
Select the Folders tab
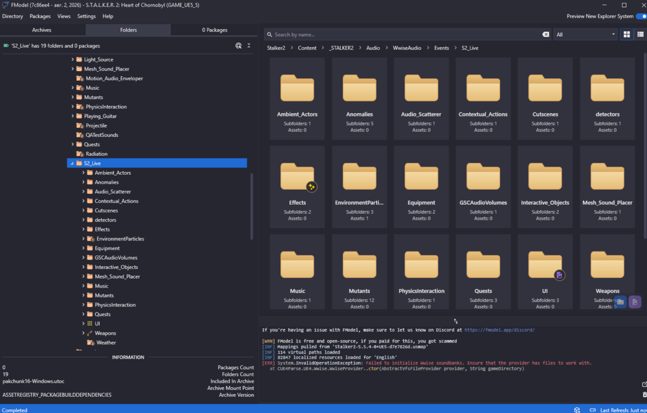[128, 30]
